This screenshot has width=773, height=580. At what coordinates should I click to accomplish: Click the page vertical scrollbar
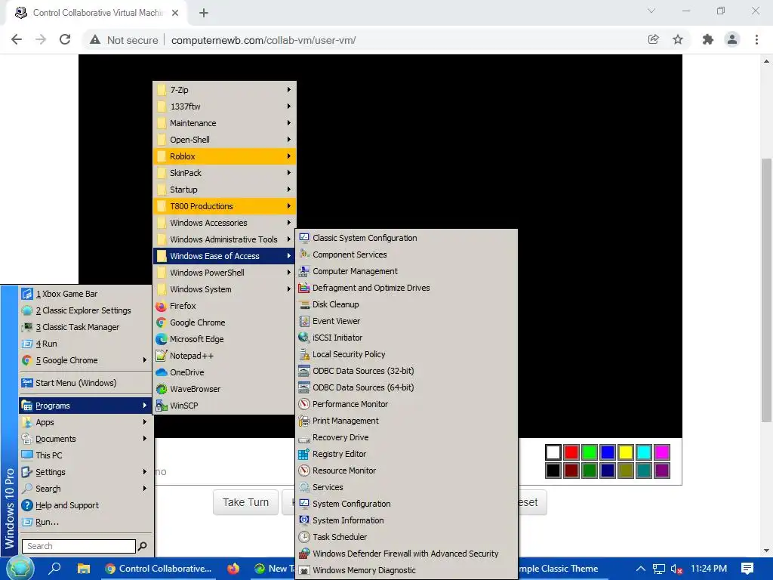(766, 291)
